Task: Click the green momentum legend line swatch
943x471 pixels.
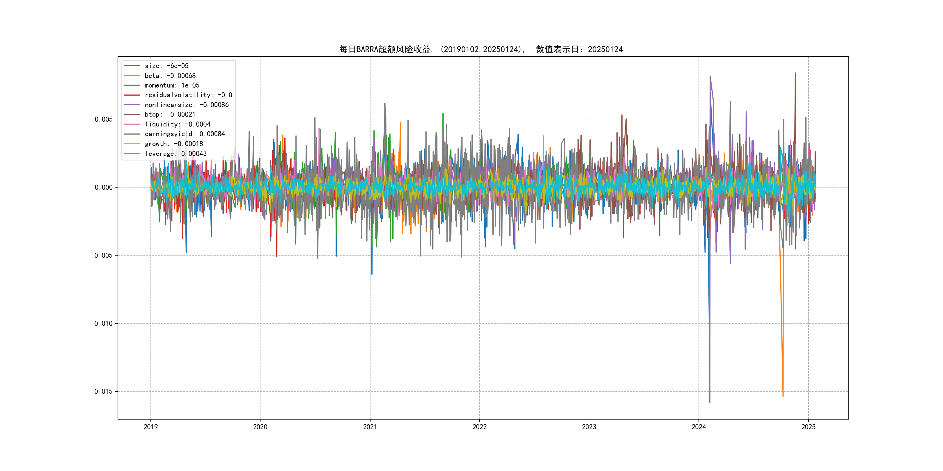Action: point(132,85)
